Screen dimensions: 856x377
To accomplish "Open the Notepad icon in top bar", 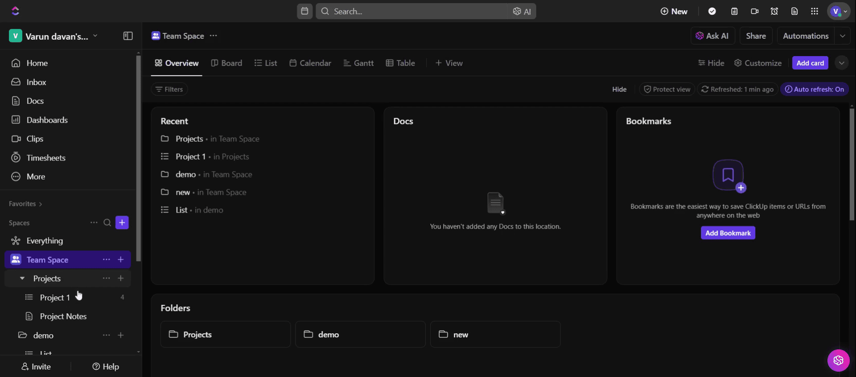I will (x=734, y=11).
